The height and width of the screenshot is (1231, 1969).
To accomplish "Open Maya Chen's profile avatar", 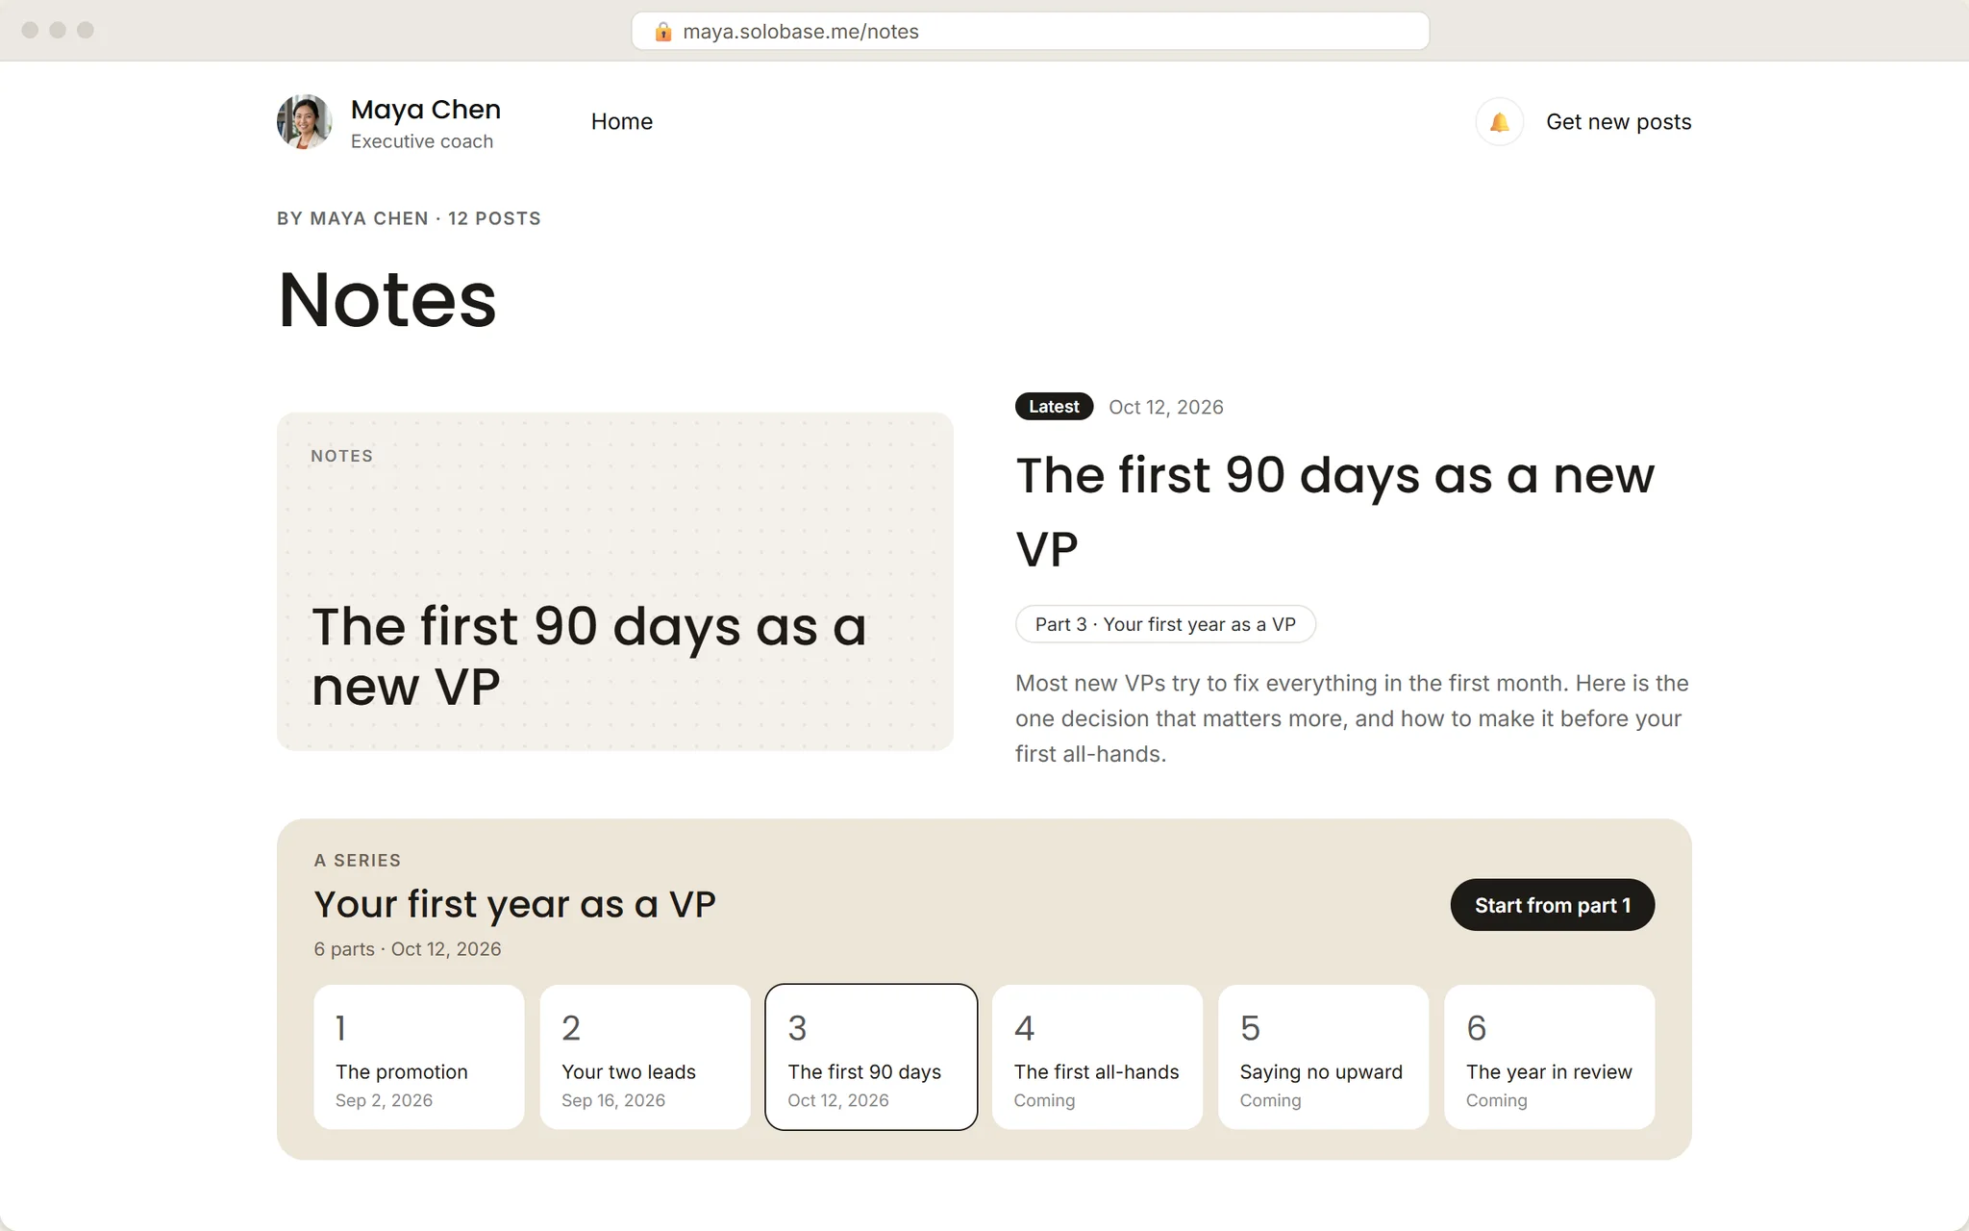I will [x=305, y=122].
